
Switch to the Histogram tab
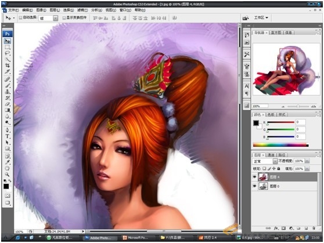tap(276, 32)
